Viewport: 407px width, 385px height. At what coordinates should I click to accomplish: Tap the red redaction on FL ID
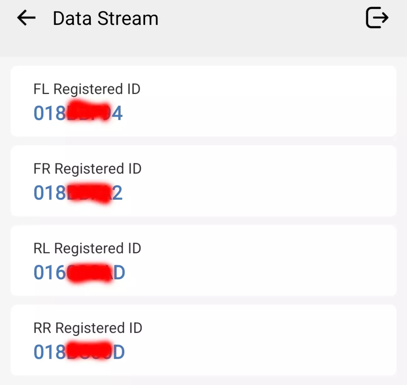point(89,112)
